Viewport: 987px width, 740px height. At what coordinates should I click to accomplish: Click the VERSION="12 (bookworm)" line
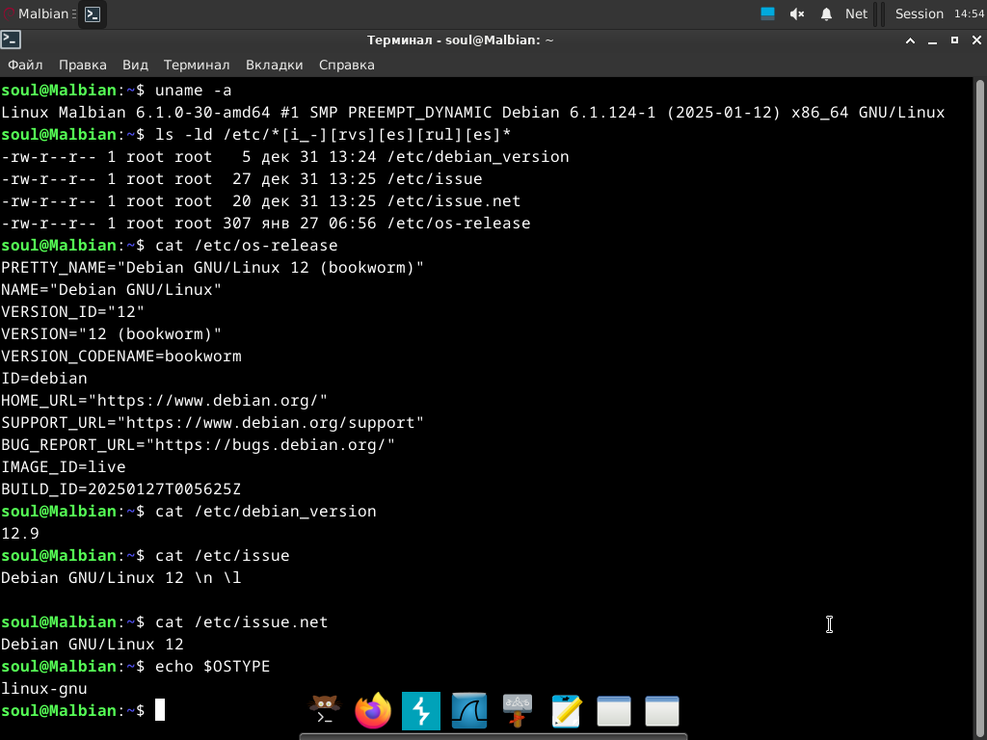111,334
